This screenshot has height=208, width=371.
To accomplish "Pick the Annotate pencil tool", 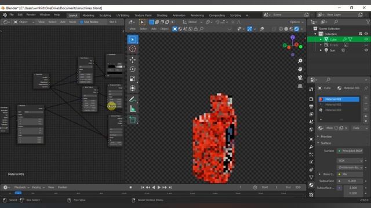I will 133,99.
